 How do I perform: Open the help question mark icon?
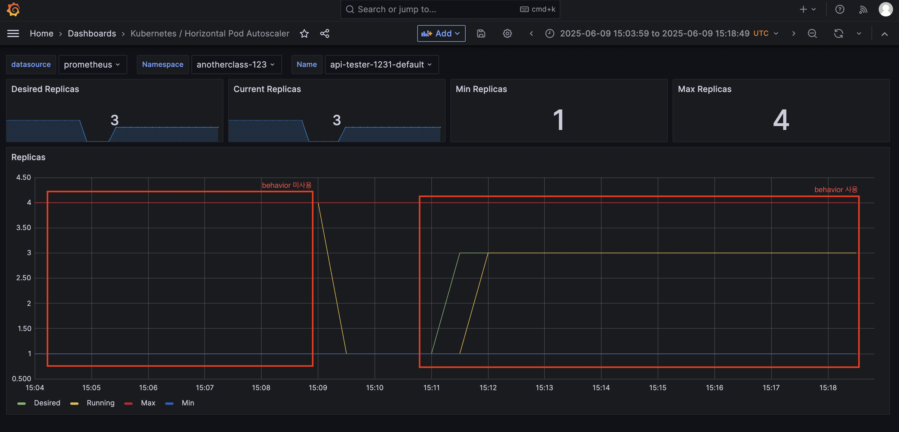[839, 10]
